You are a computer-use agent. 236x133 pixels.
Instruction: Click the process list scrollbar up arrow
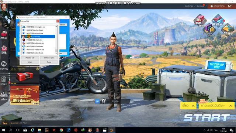pos(56,27)
